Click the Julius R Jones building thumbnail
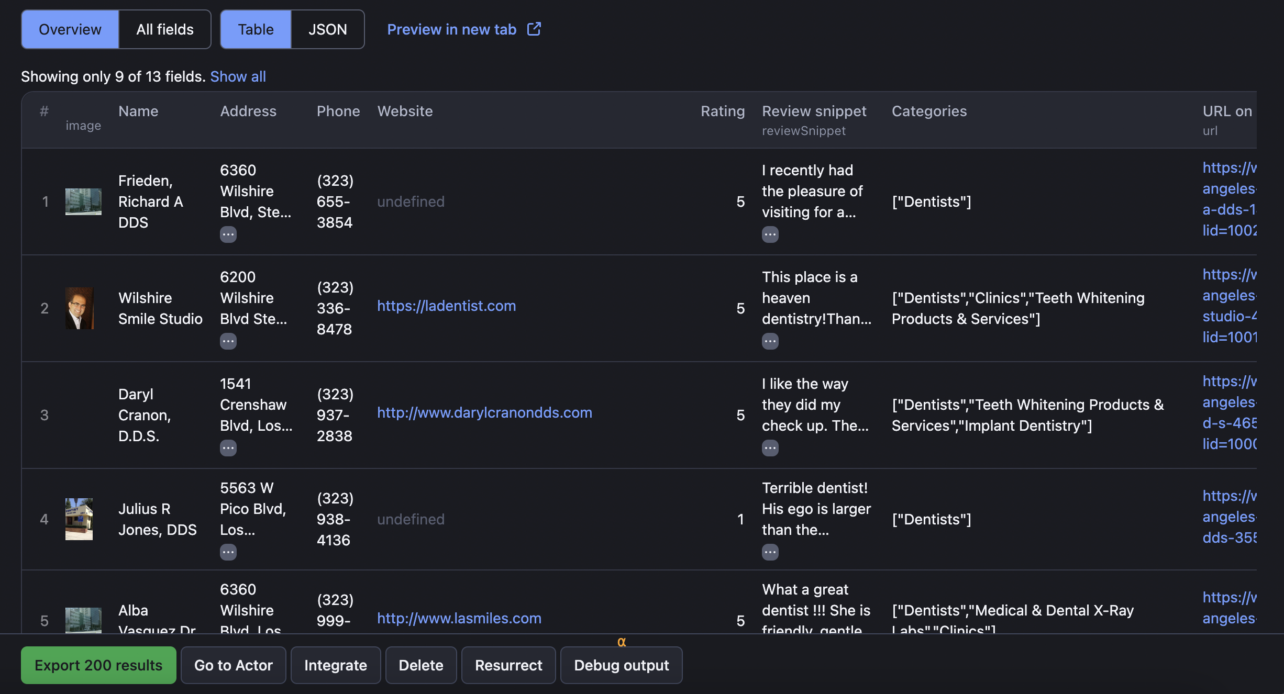This screenshot has height=694, width=1284. (79, 519)
